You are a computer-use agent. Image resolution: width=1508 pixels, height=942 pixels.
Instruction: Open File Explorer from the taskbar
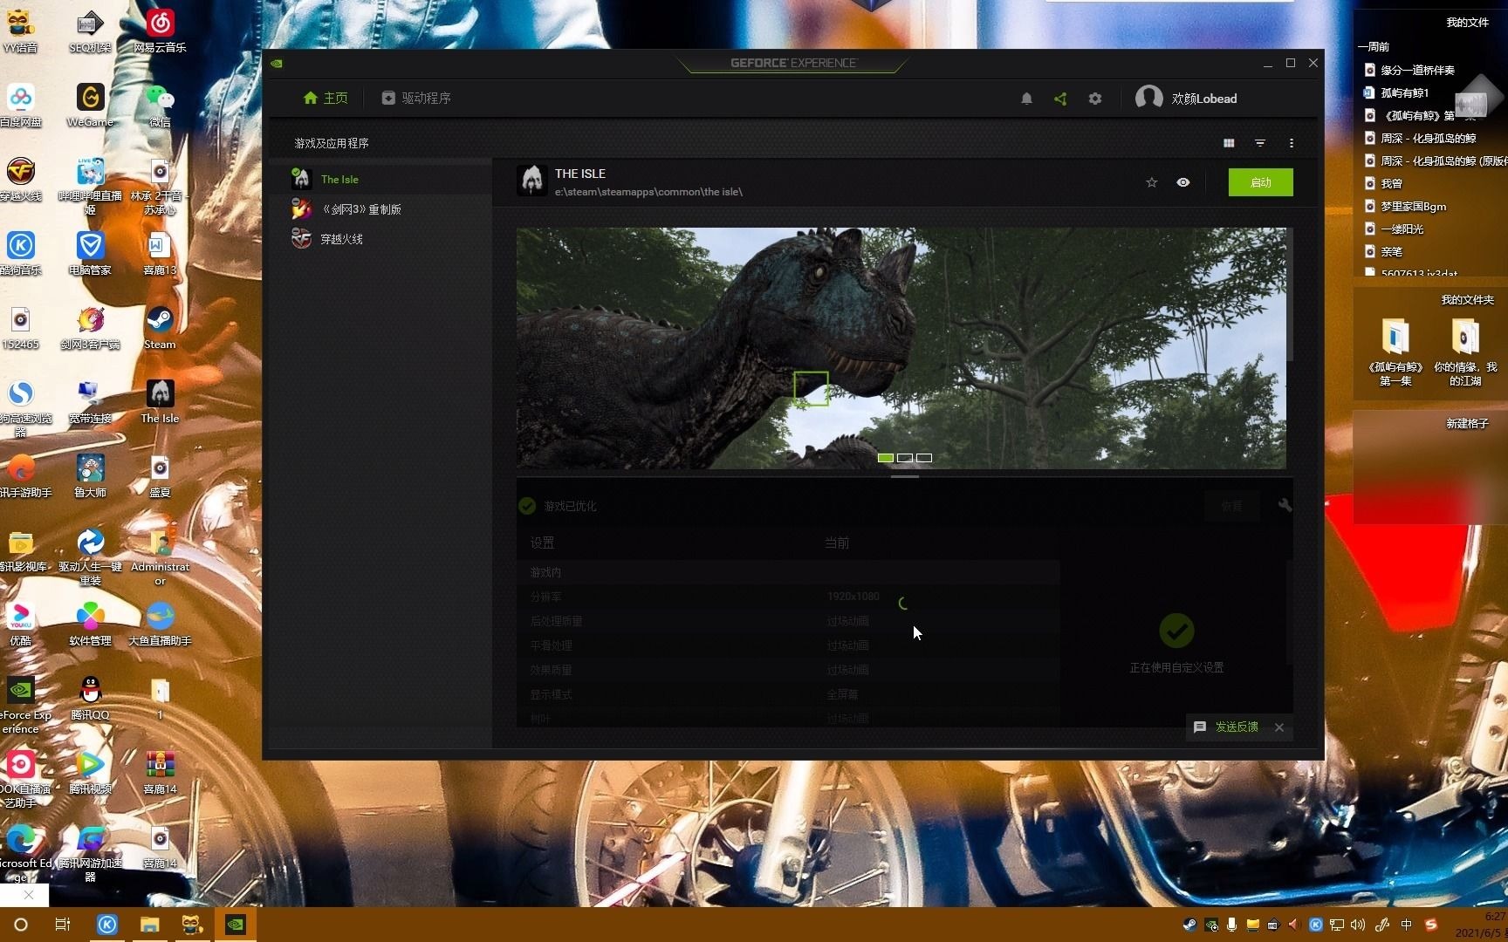(x=149, y=925)
